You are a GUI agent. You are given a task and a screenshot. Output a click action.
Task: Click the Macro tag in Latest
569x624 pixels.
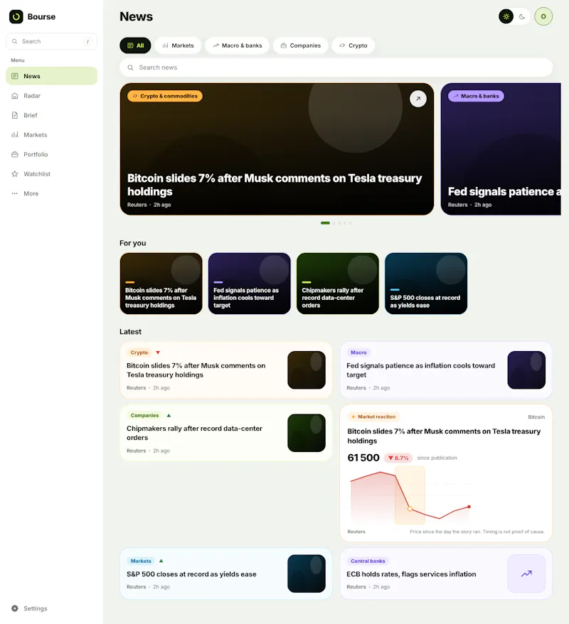(x=358, y=353)
